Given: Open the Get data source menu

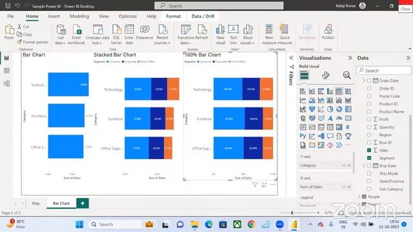Looking at the screenshot, I should [60, 34].
